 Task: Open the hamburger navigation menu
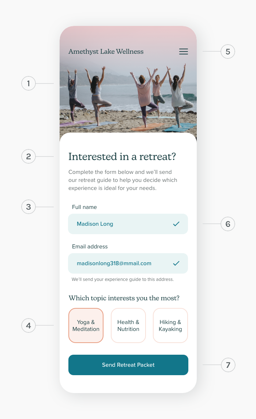click(184, 52)
